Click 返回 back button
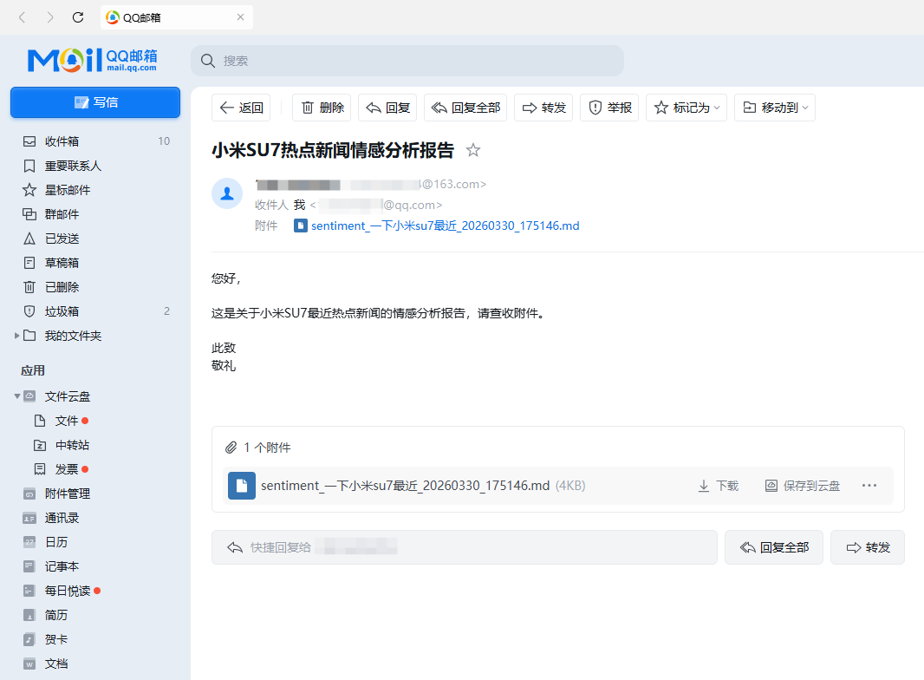Image resolution: width=924 pixels, height=680 pixels. (241, 108)
